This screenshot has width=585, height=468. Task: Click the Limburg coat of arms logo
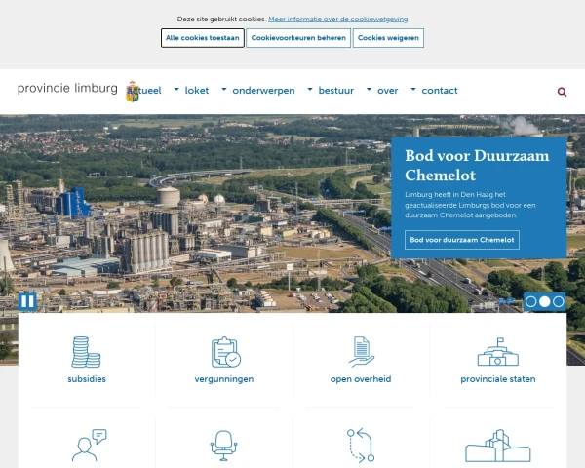(x=133, y=92)
